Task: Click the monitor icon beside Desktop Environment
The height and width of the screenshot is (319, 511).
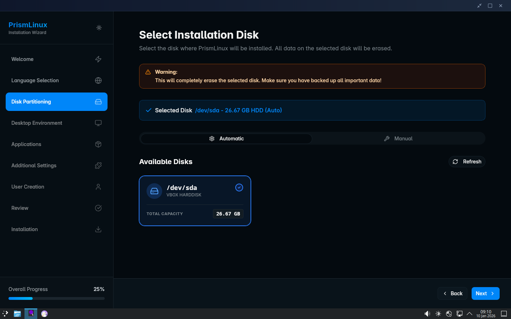Action: (98, 123)
